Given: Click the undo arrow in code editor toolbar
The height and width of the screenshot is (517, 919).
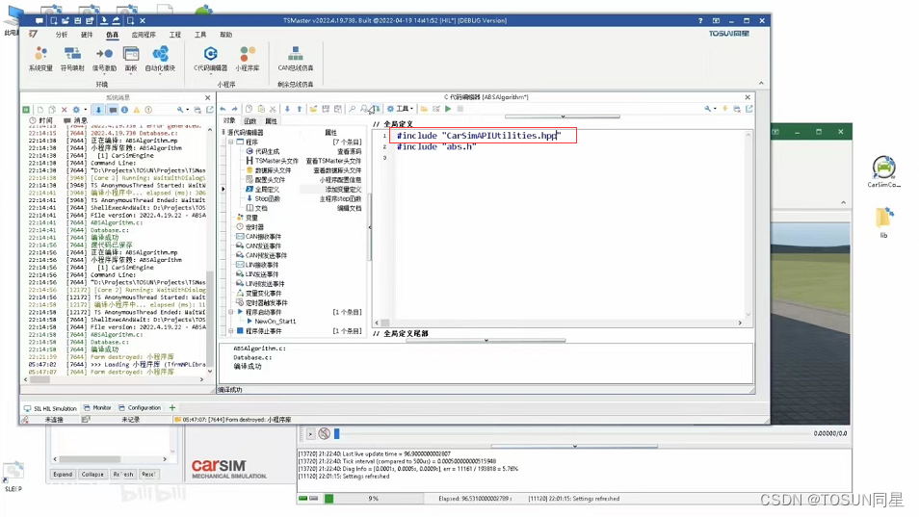Looking at the screenshot, I should point(223,109).
